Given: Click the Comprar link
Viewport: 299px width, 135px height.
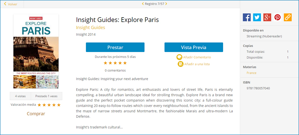Looking at the screenshot, I should [x=36, y=114].
